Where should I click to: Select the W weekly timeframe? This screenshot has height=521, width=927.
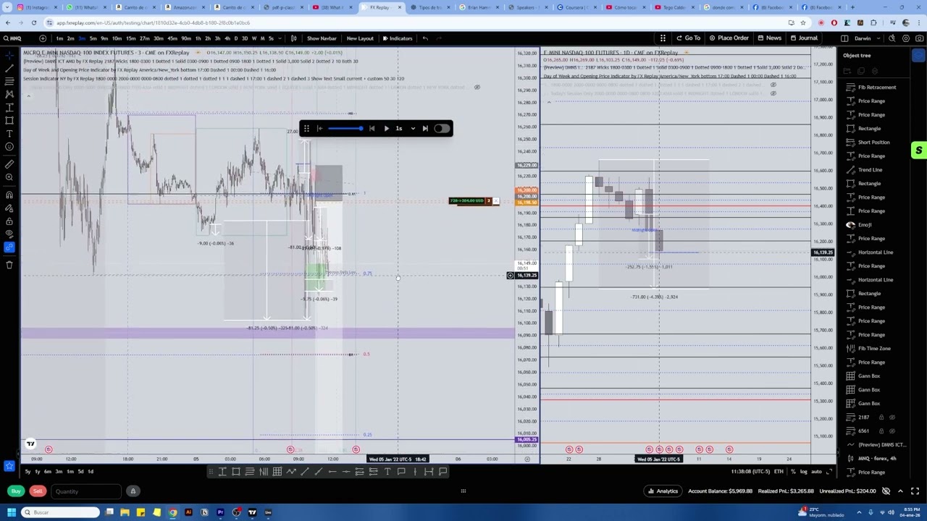tap(253, 38)
